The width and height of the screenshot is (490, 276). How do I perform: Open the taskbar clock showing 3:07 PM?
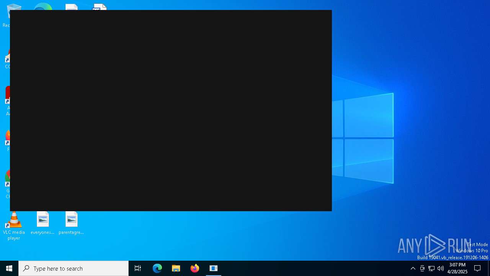pyautogui.click(x=457, y=268)
